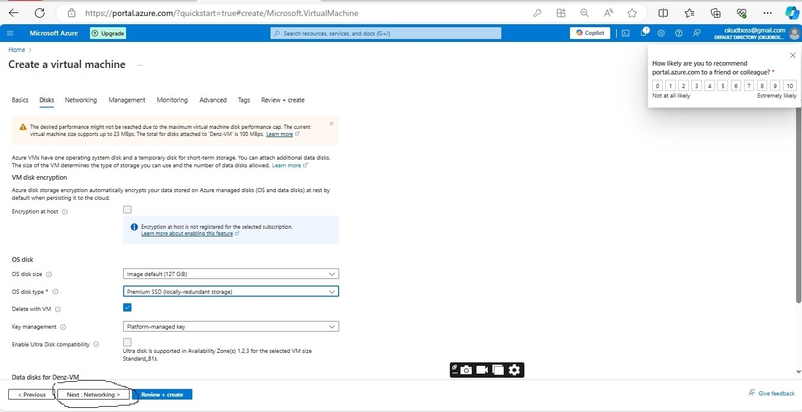Click the camera icon on the capture toolbar
This screenshot has width=802, height=412.
click(466, 370)
